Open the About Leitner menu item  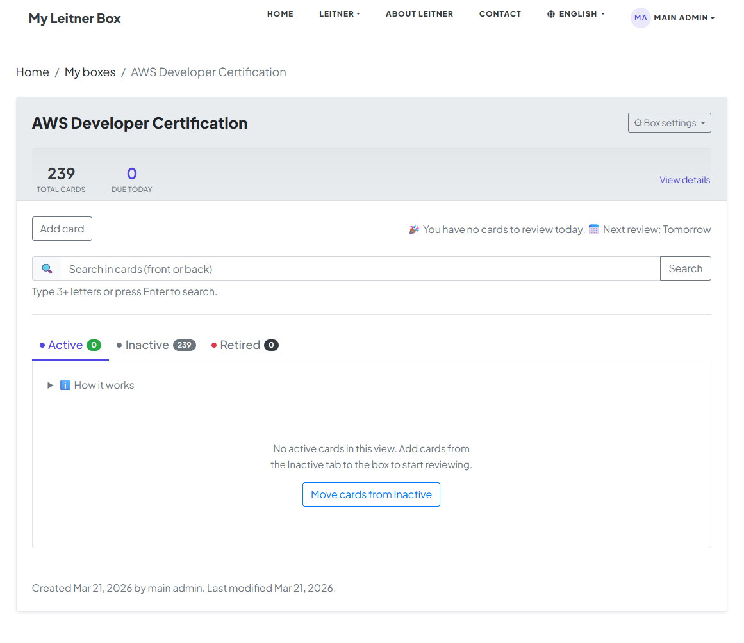(x=419, y=14)
